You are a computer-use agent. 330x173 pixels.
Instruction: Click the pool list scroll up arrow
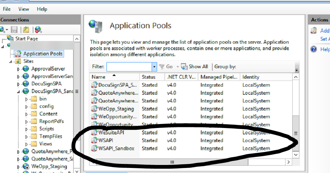296,77
